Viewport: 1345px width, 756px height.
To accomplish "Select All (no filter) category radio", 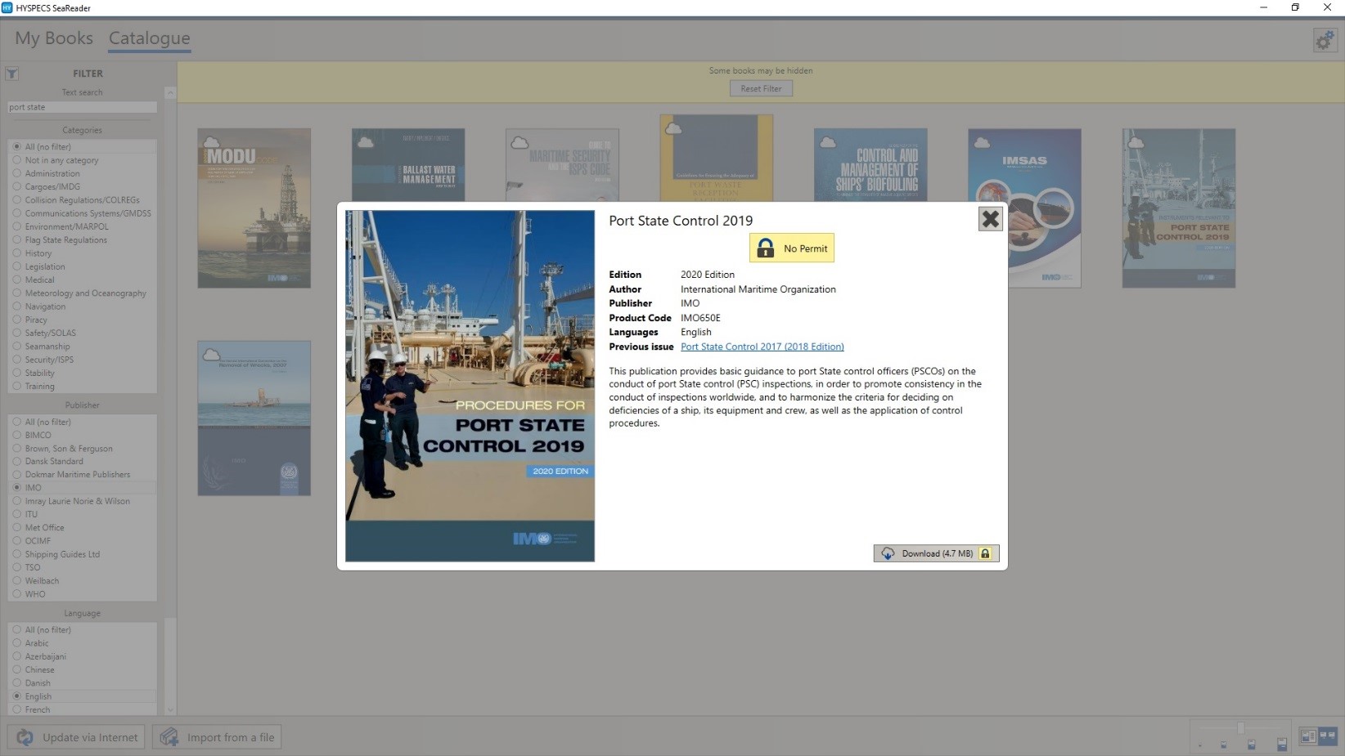I will 16,147.
